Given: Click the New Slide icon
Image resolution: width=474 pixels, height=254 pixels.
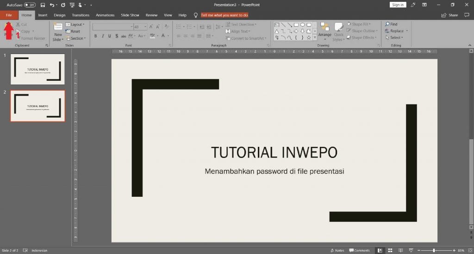Looking at the screenshot, I should pyautogui.click(x=58, y=27).
